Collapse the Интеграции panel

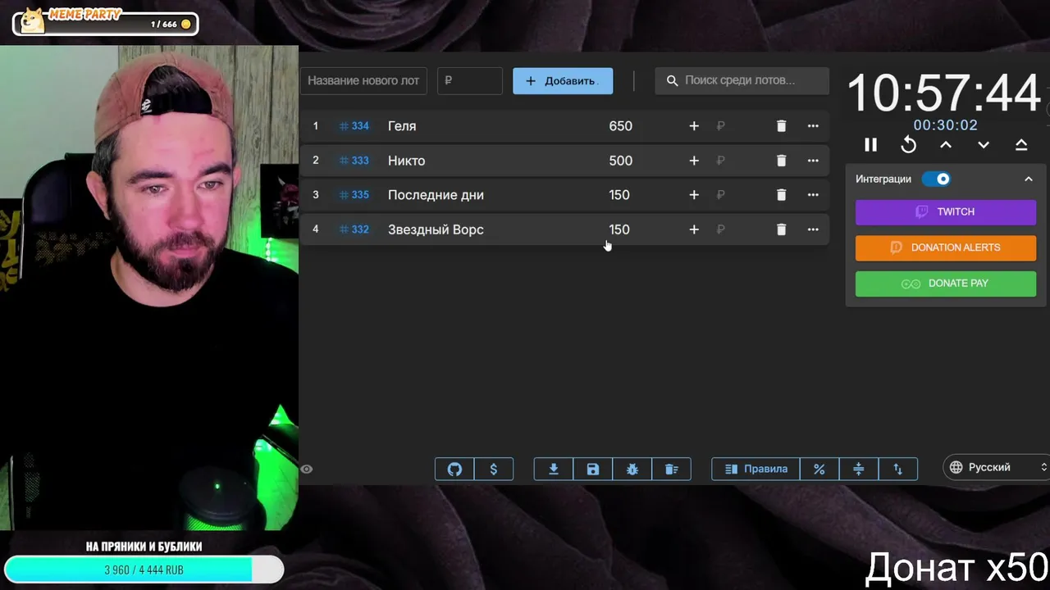tap(1029, 179)
